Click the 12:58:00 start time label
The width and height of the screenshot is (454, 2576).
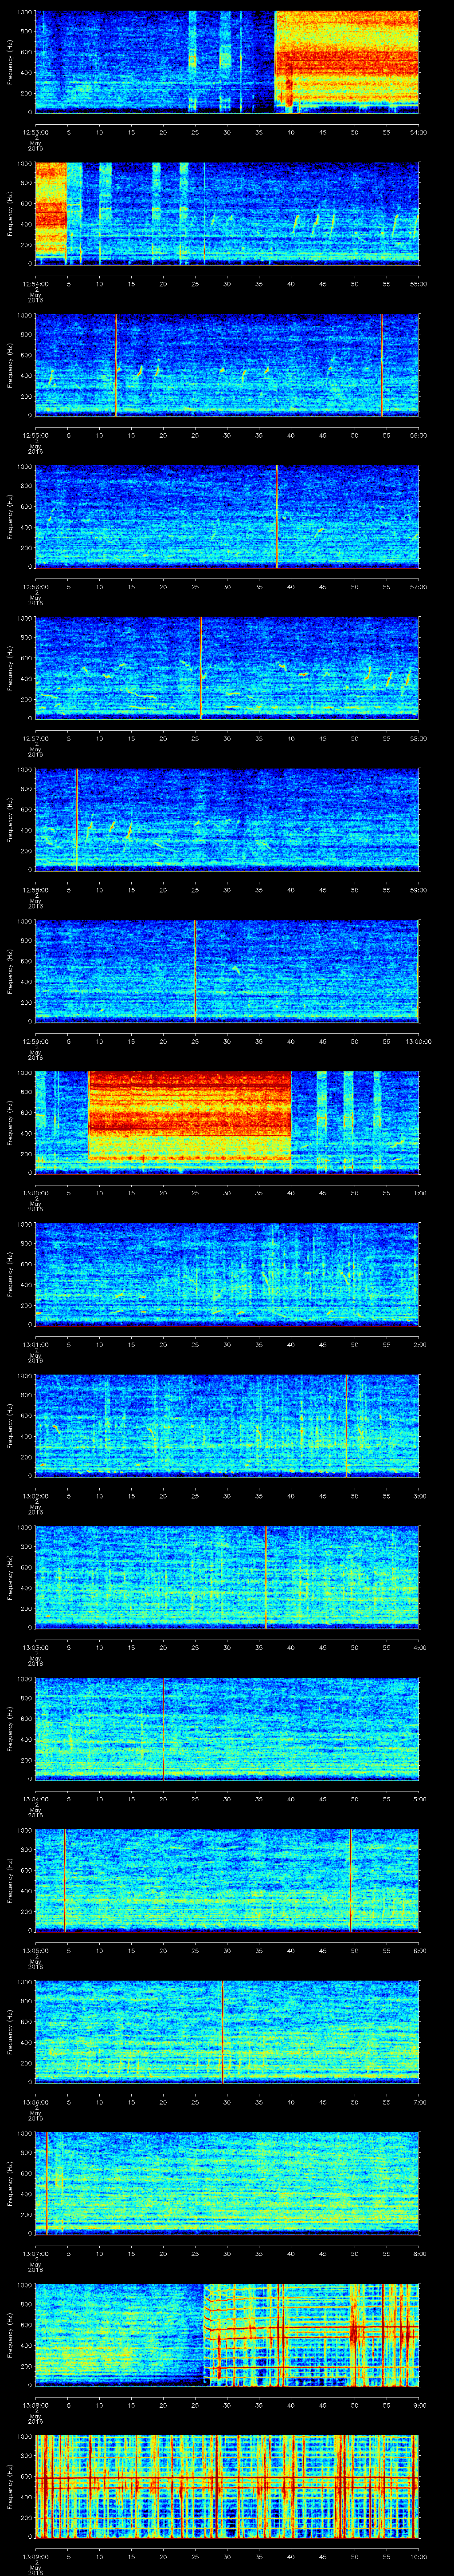(x=35, y=890)
